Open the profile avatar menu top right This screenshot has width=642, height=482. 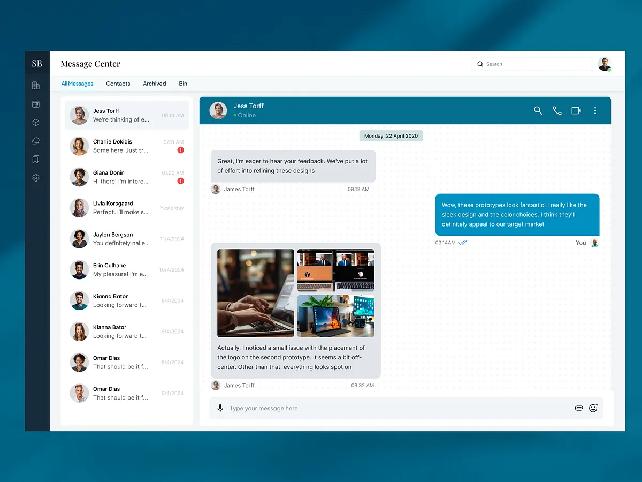click(x=604, y=63)
